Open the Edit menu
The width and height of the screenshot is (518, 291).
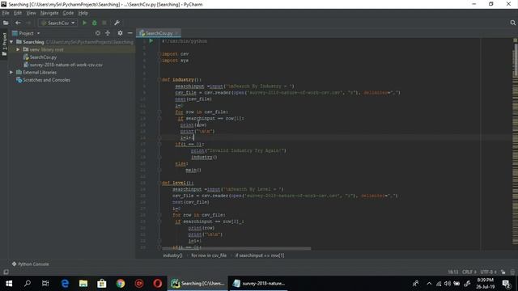click(18, 13)
